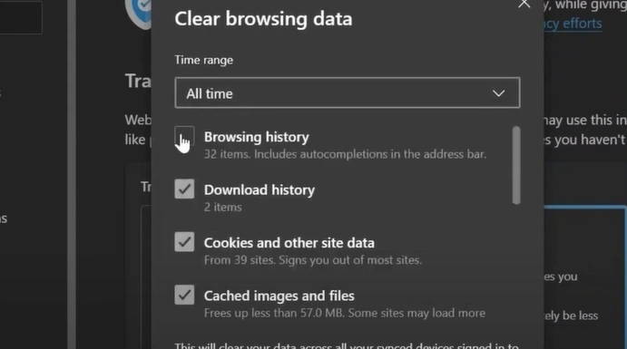Click the blue shield privacy icon
The height and width of the screenshot is (349, 627).
pyautogui.click(x=139, y=11)
